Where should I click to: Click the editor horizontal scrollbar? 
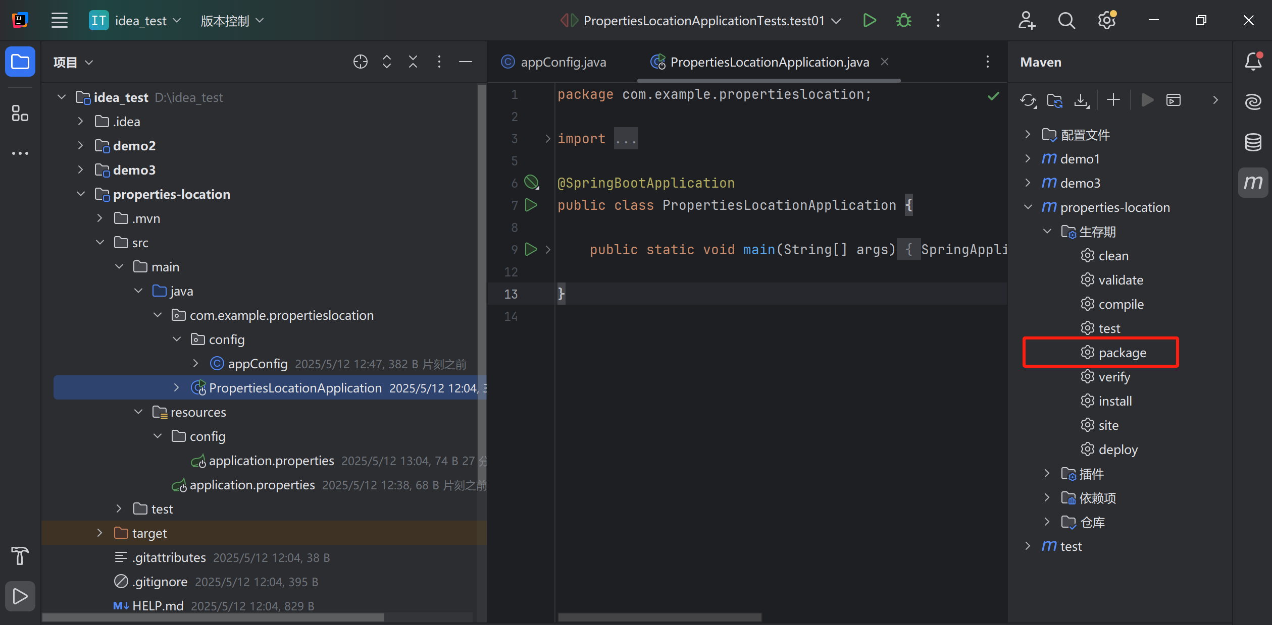[x=659, y=617]
